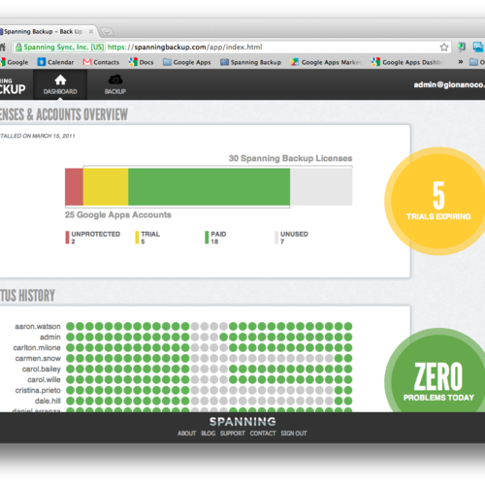Open the Google Apps bookmark folder
Screen dimensions: 485x485
187,62
